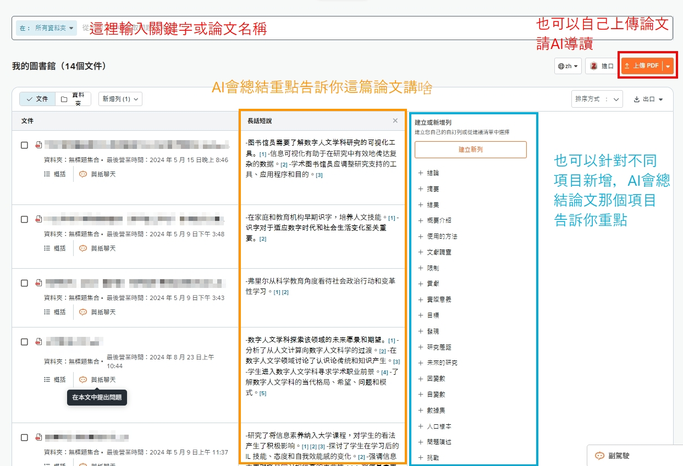Image resolution: width=683 pixels, height=466 pixels.
Task: Switch to the 文件 tab
Action: coord(37,99)
